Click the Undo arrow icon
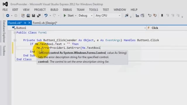The width and height of the screenshot is (187, 105). (46, 15)
